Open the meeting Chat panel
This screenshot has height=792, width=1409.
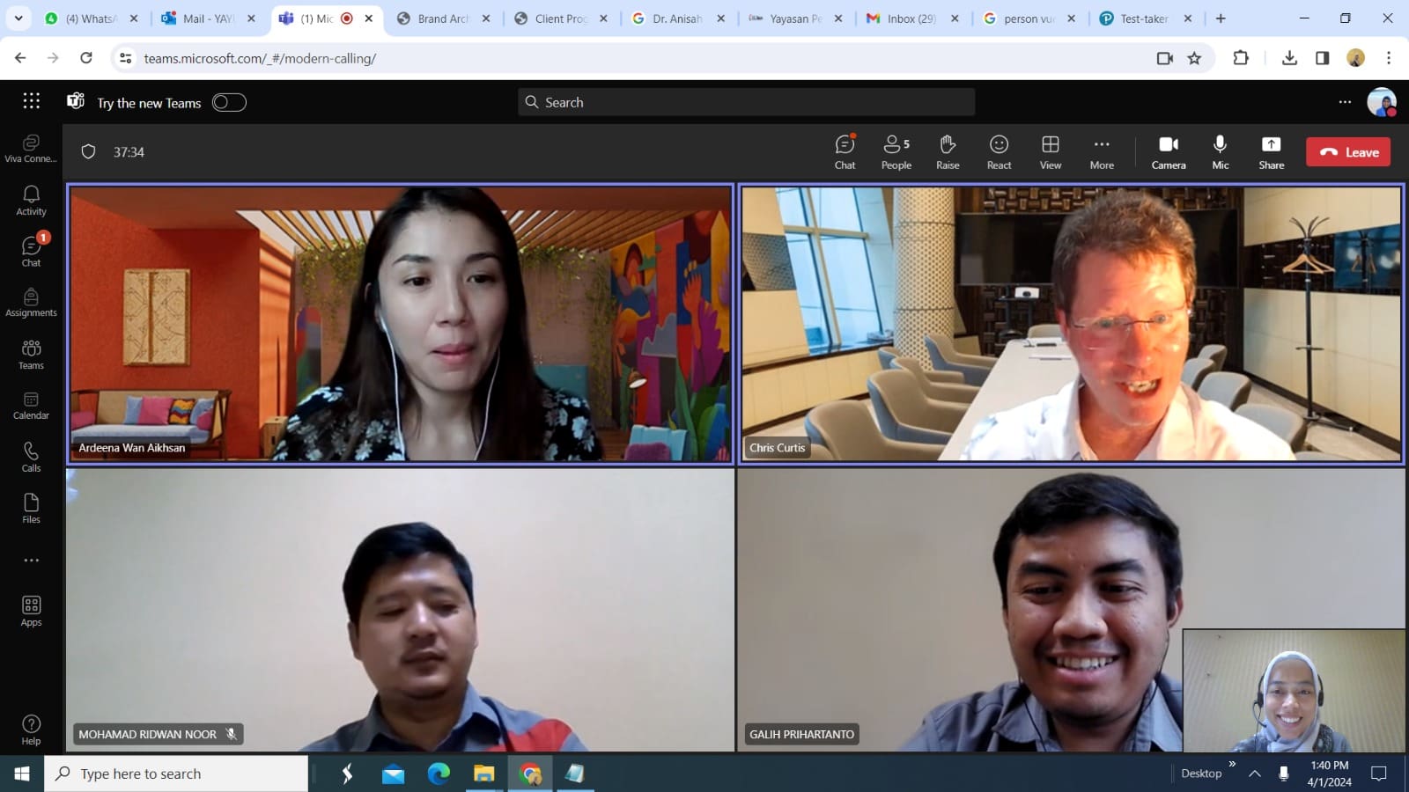(845, 151)
